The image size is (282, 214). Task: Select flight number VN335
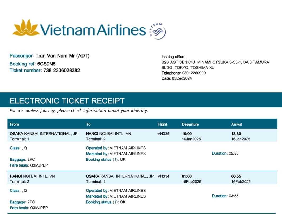pyautogui.click(x=163, y=134)
